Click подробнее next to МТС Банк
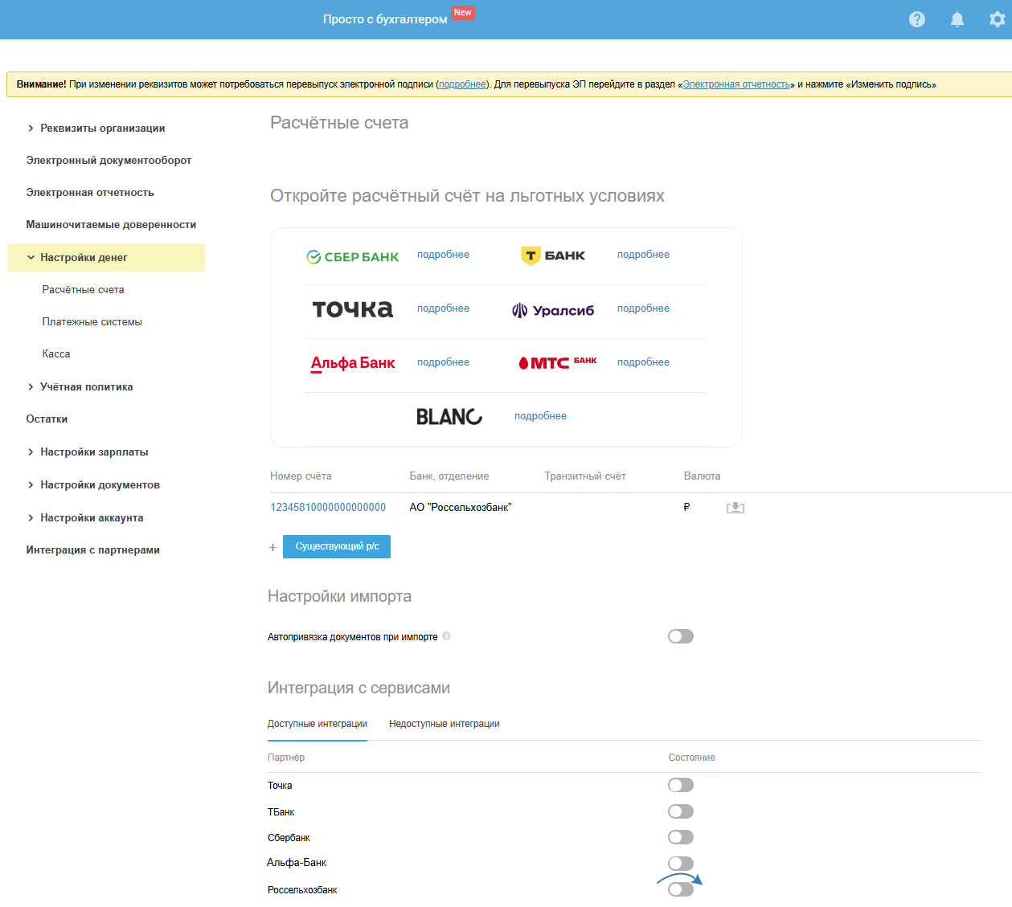Image resolution: width=1012 pixels, height=907 pixels. (x=643, y=362)
